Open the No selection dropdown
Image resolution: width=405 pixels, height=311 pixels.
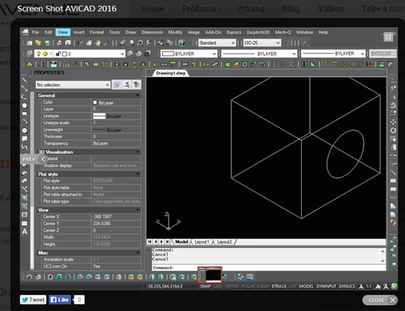click(x=73, y=84)
